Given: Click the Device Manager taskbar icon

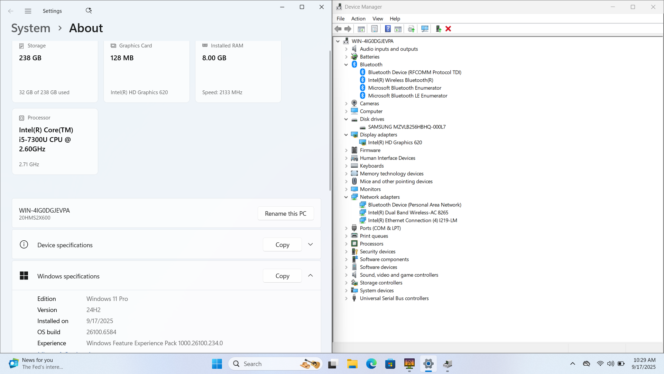Looking at the screenshot, I should (448, 364).
